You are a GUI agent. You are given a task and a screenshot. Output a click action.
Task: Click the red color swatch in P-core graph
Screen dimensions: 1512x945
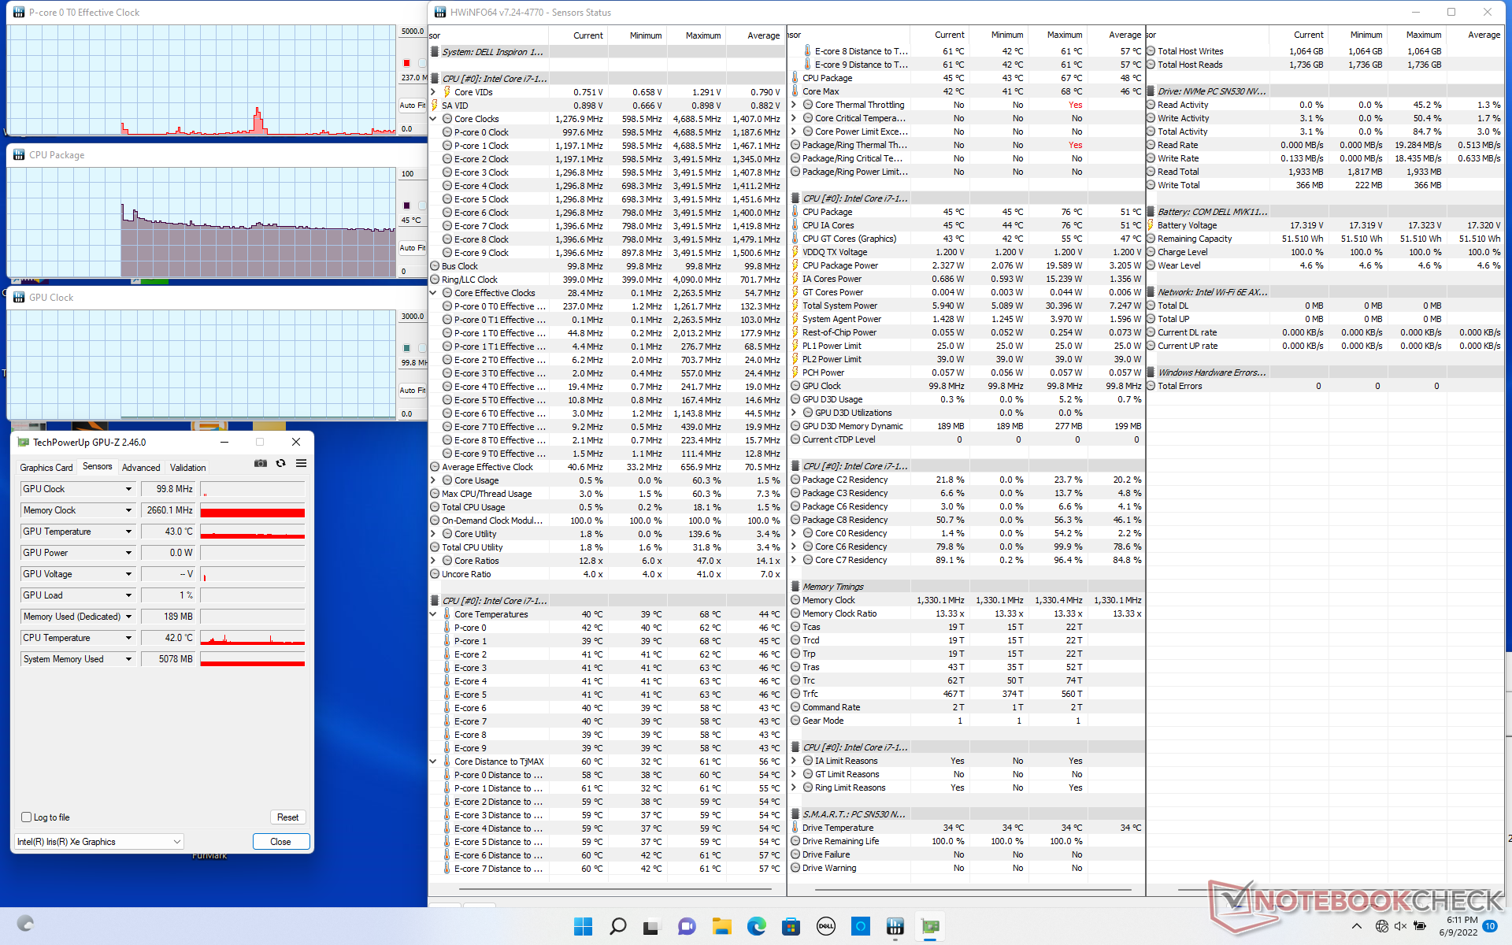(x=406, y=63)
